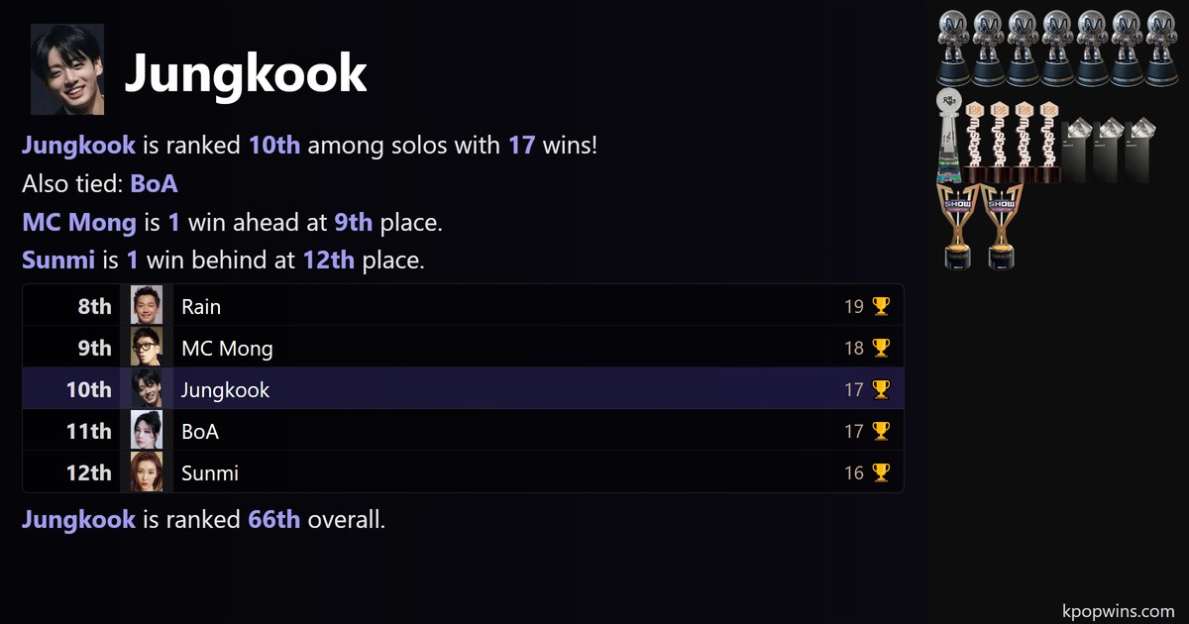Click the trophy icon next to Sunmi's 16
1189x624 pixels.
pos(881,473)
